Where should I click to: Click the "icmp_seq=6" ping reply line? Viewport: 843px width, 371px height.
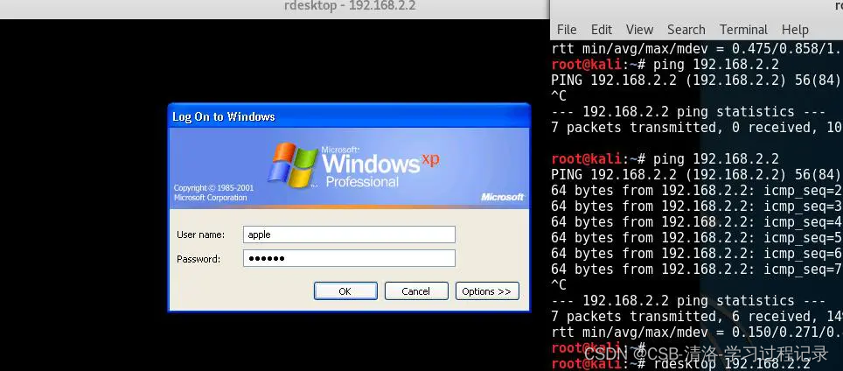tap(697, 253)
